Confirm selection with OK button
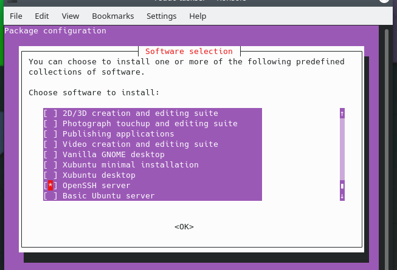The width and height of the screenshot is (397, 270). tap(184, 227)
